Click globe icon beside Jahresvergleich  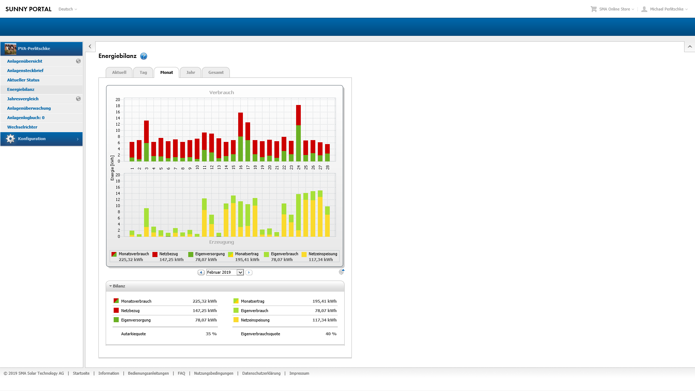tap(78, 99)
